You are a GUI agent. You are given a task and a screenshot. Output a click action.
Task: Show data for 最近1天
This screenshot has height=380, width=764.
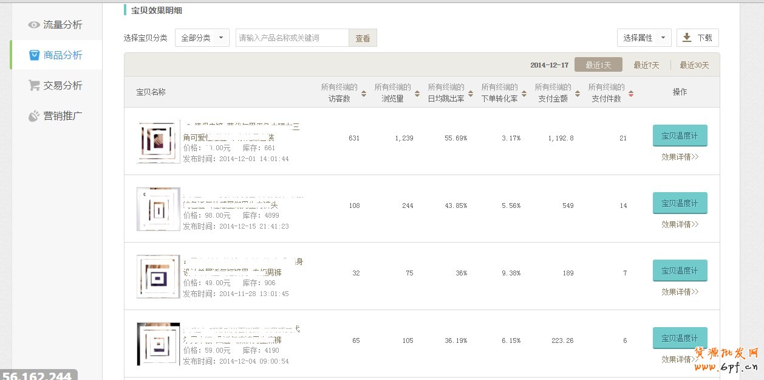598,65
